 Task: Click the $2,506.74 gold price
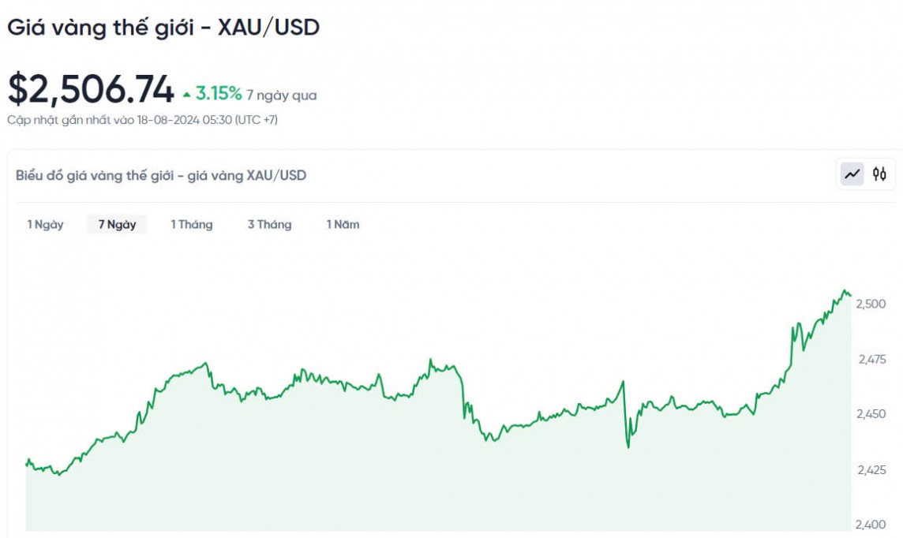coord(91,91)
